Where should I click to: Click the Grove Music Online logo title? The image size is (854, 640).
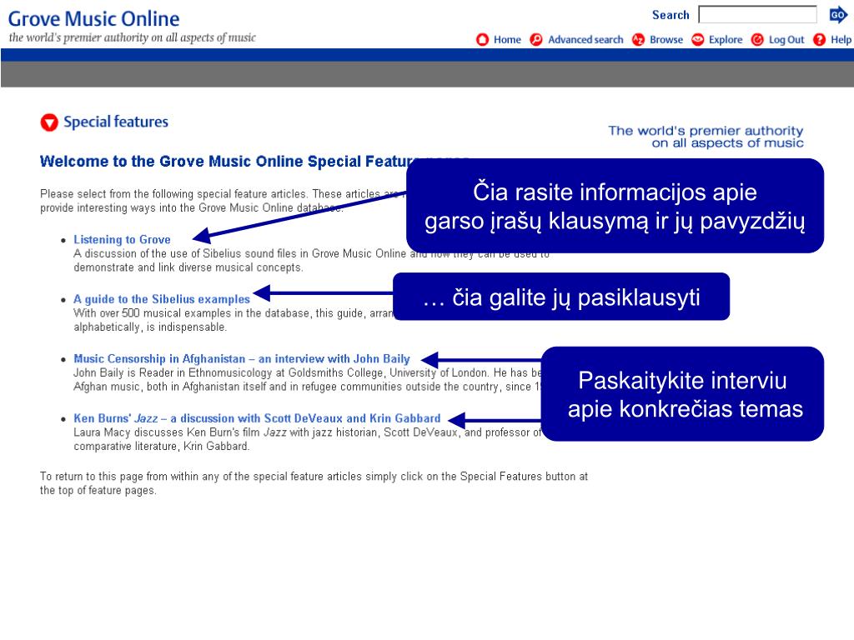[93, 19]
